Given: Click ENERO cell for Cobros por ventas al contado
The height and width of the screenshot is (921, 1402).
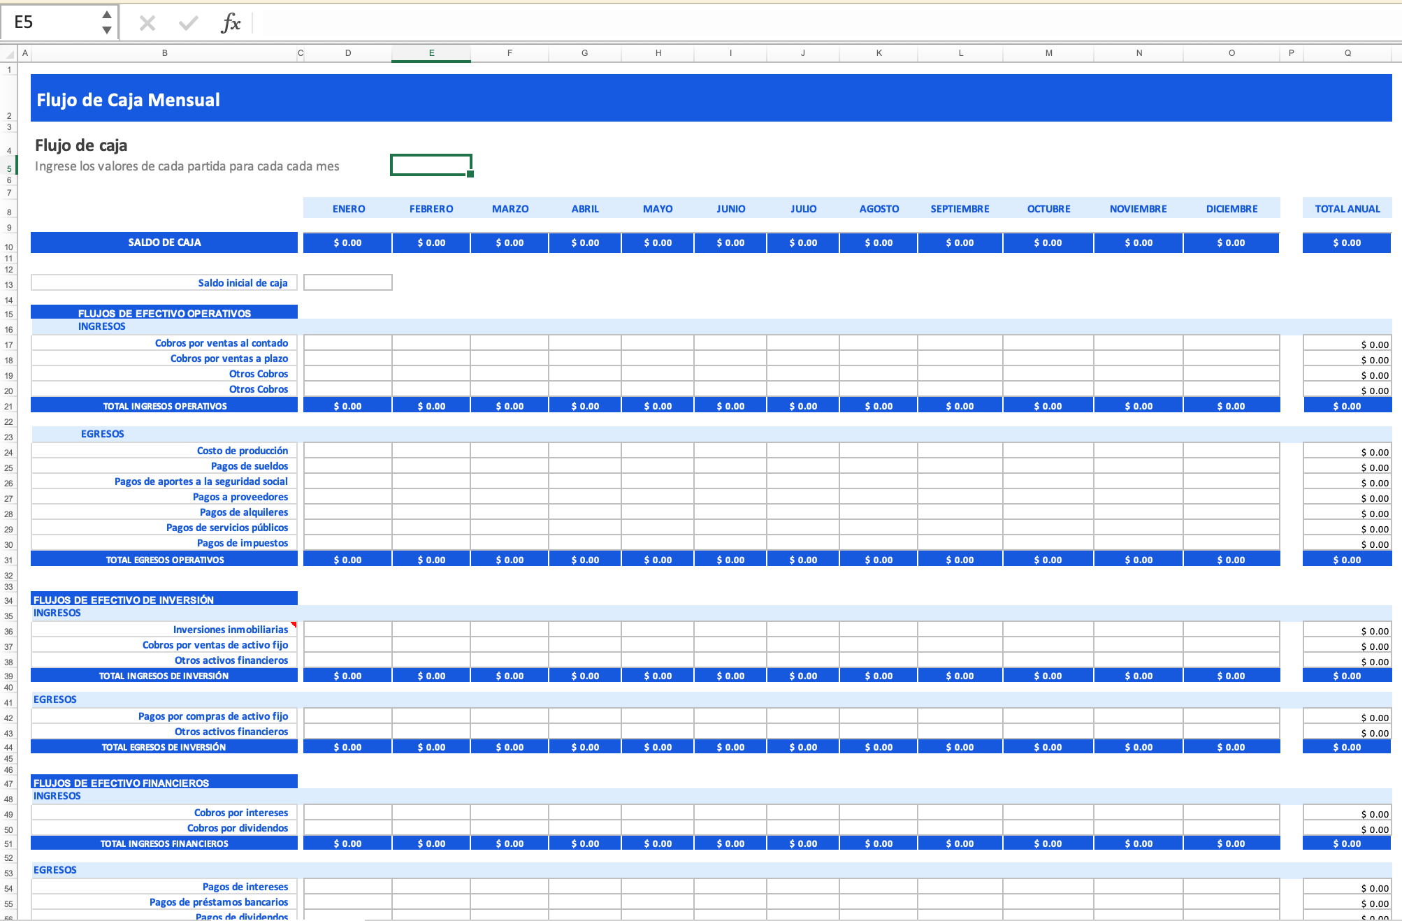Looking at the screenshot, I should pyautogui.click(x=347, y=343).
